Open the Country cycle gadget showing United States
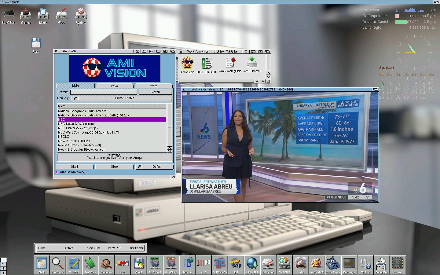440x275 pixels. click(122, 98)
